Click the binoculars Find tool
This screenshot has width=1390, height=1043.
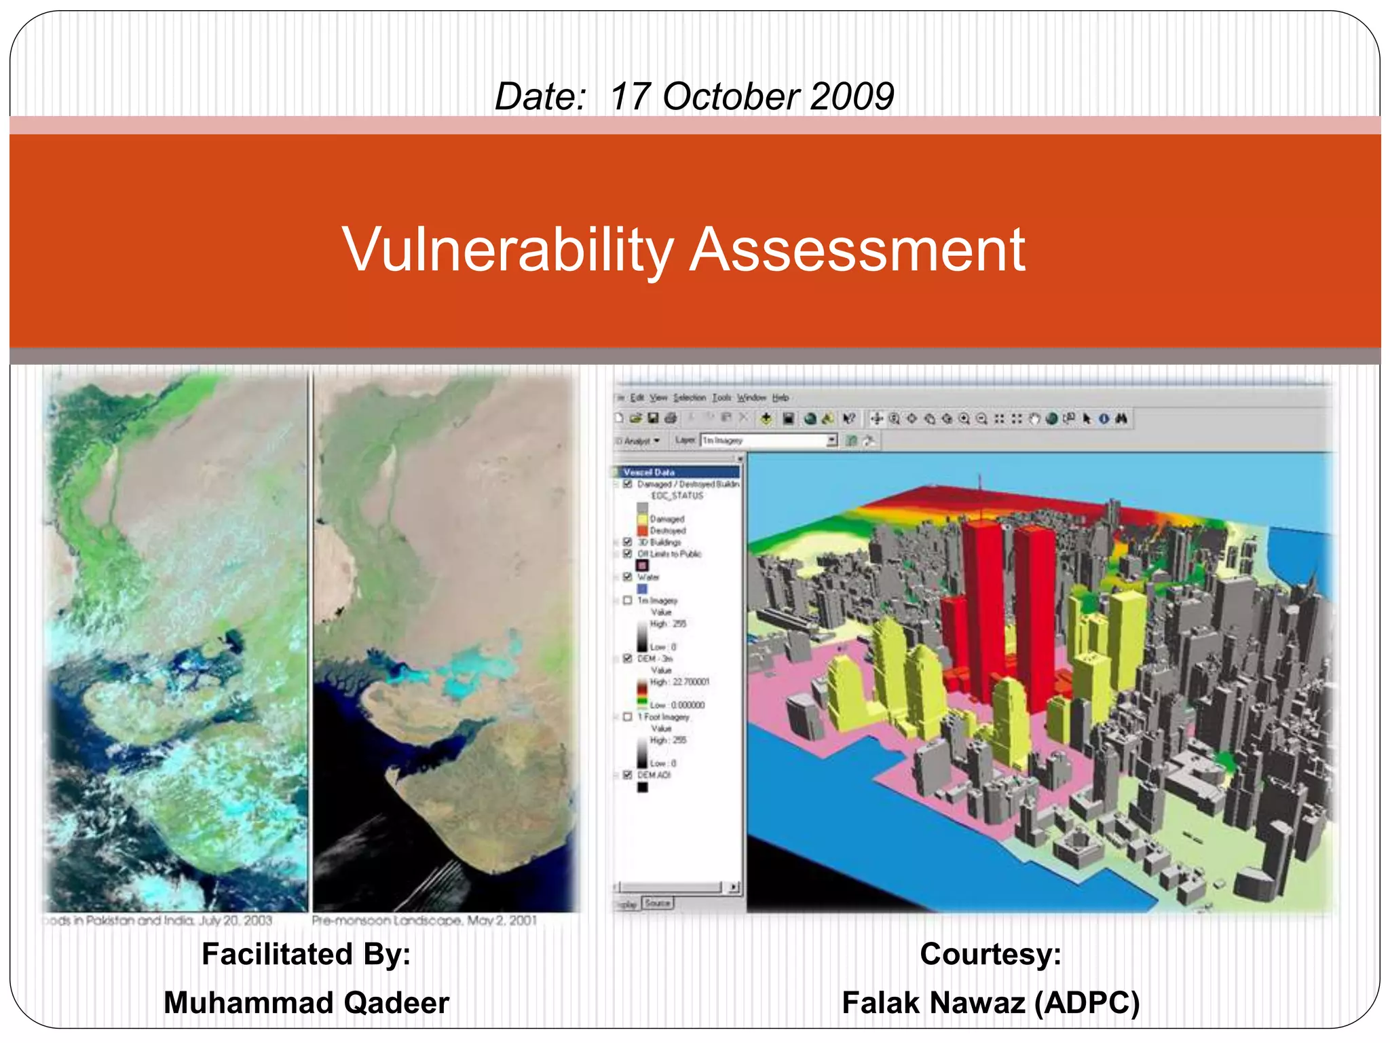pyautogui.click(x=1121, y=419)
